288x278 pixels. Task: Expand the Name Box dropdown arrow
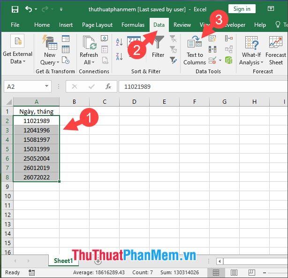[47, 86]
